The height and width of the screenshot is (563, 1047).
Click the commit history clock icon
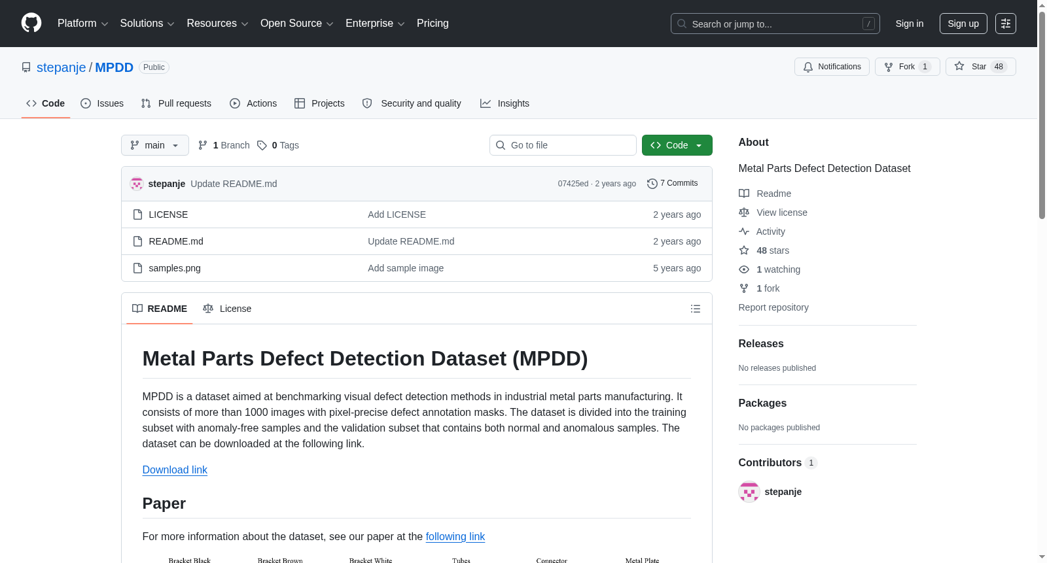pyautogui.click(x=652, y=184)
